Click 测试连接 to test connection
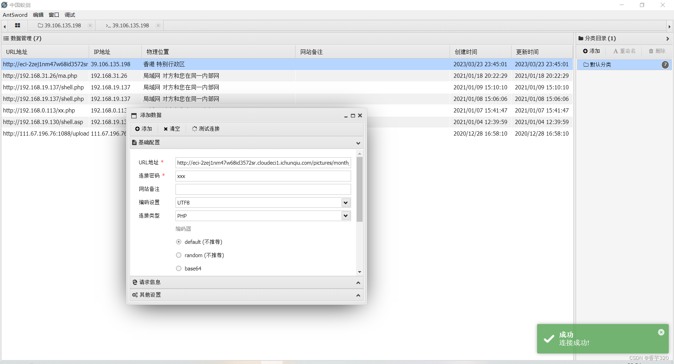674x364 pixels. pos(206,129)
